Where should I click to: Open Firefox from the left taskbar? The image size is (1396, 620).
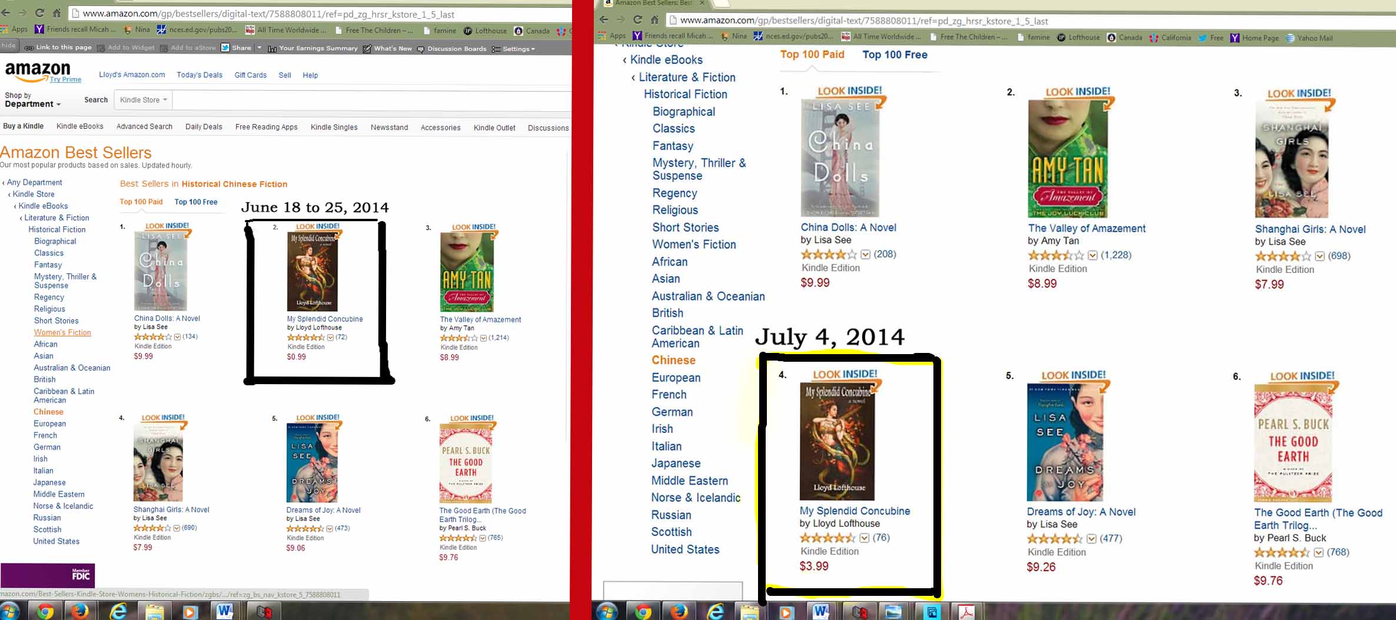pyautogui.click(x=81, y=612)
